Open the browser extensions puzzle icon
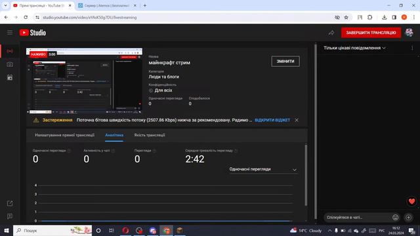Viewport: 420px width, 236px height. [370, 18]
